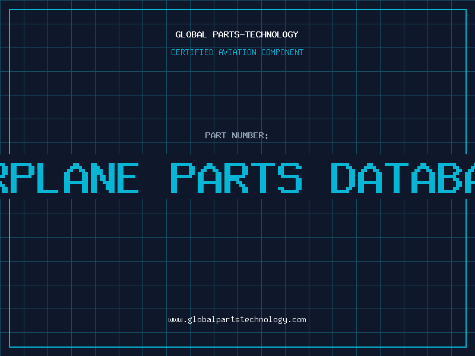475x356 pixels.
Task: Click the GLOBAL PARTS-TECHNOLOGY heading
Action: 237,34
